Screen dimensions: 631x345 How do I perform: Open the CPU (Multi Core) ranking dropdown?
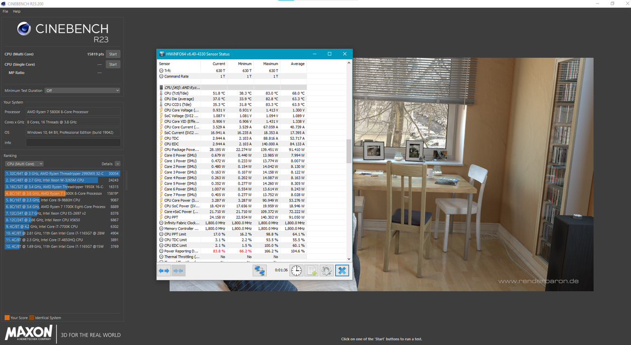click(24, 164)
